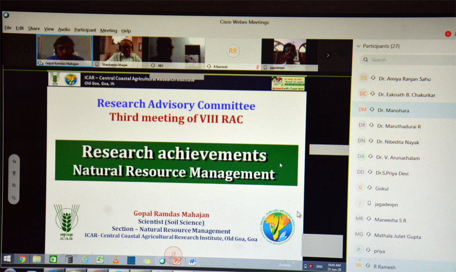Image resolution: width=456 pixels, height=272 pixels.
Task: Collapse the Participants (27) panel
Action: coord(358,46)
